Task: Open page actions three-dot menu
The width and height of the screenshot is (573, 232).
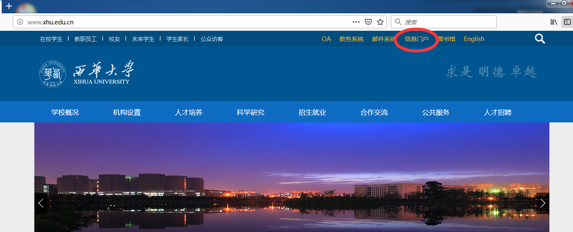Action: coord(356,22)
